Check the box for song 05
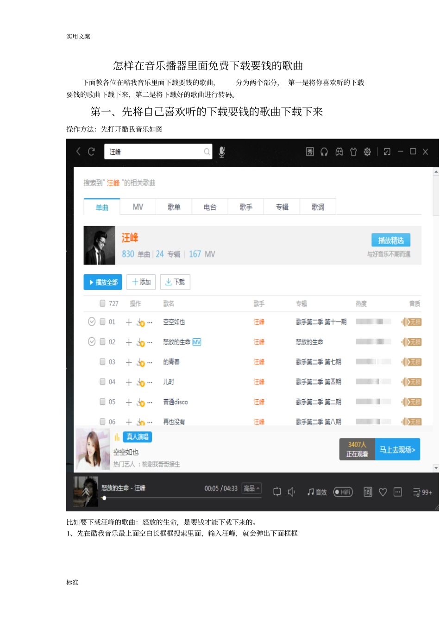Image resolution: width=440 pixels, height=623 pixels. 102,402
